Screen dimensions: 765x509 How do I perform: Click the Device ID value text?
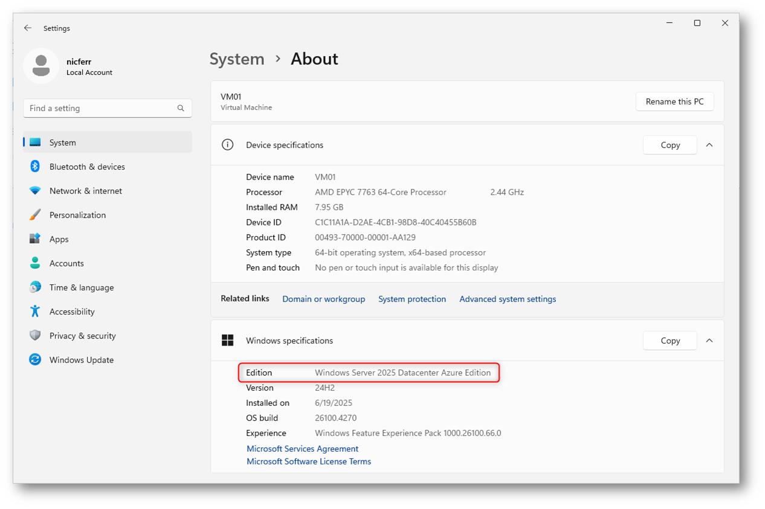point(396,222)
